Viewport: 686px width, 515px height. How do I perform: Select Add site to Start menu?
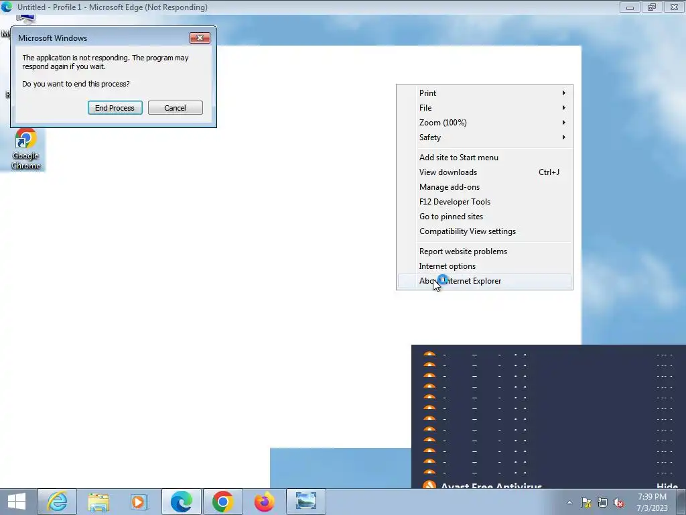click(484, 157)
